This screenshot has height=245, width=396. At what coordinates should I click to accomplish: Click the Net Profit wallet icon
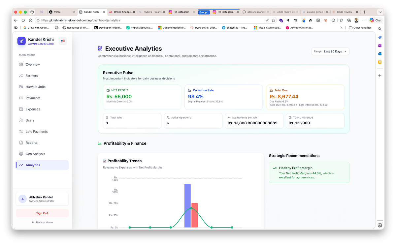pyautogui.click(x=108, y=90)
